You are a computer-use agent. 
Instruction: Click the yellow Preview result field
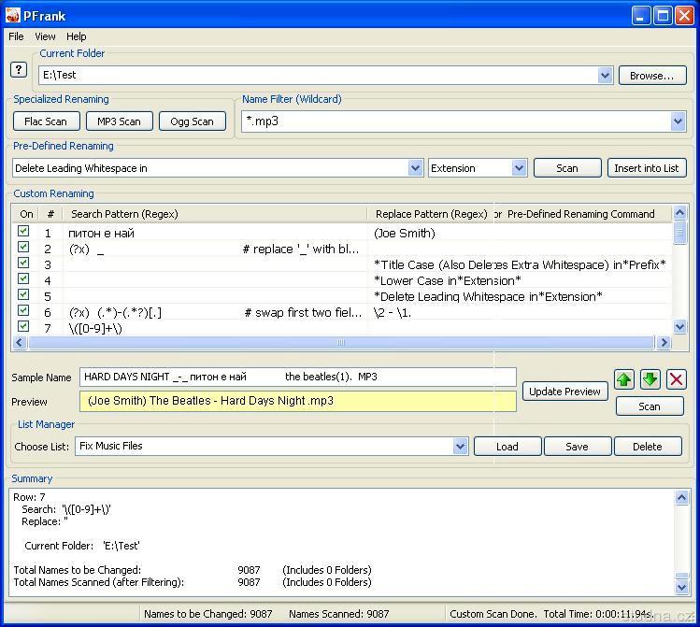pos(297,401)
